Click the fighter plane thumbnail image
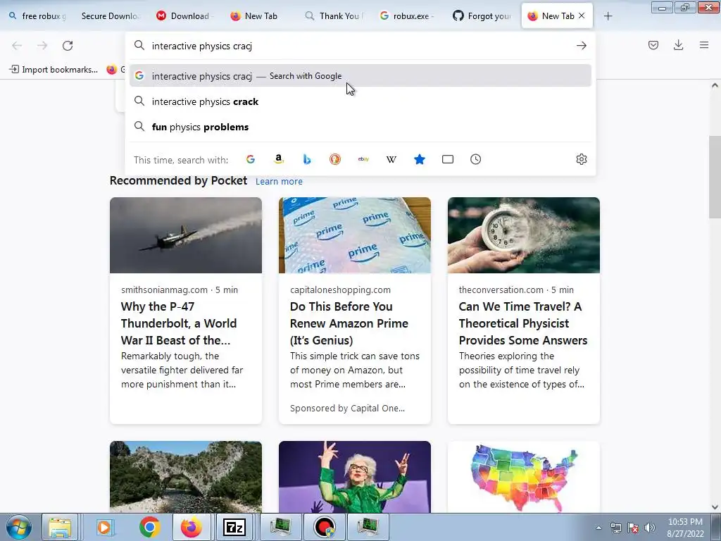This screenshot has height=541, width=721. [x=186, y=235]
